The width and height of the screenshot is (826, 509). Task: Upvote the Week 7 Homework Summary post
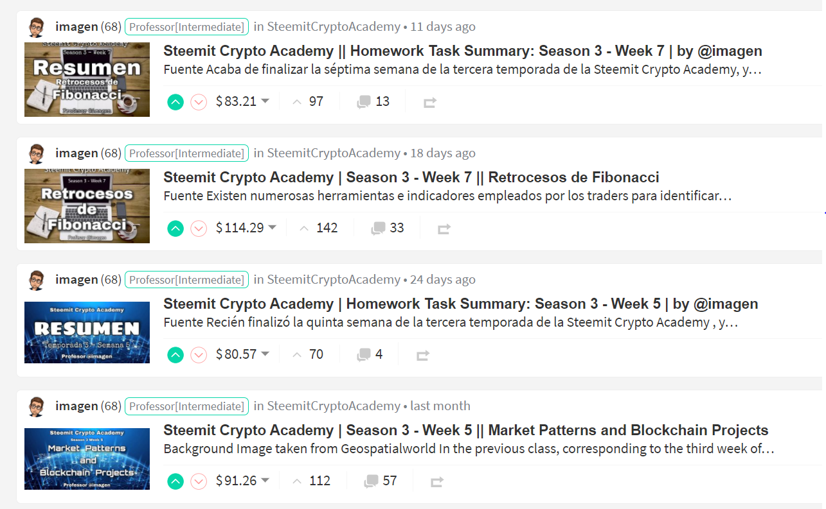(175, 101)
